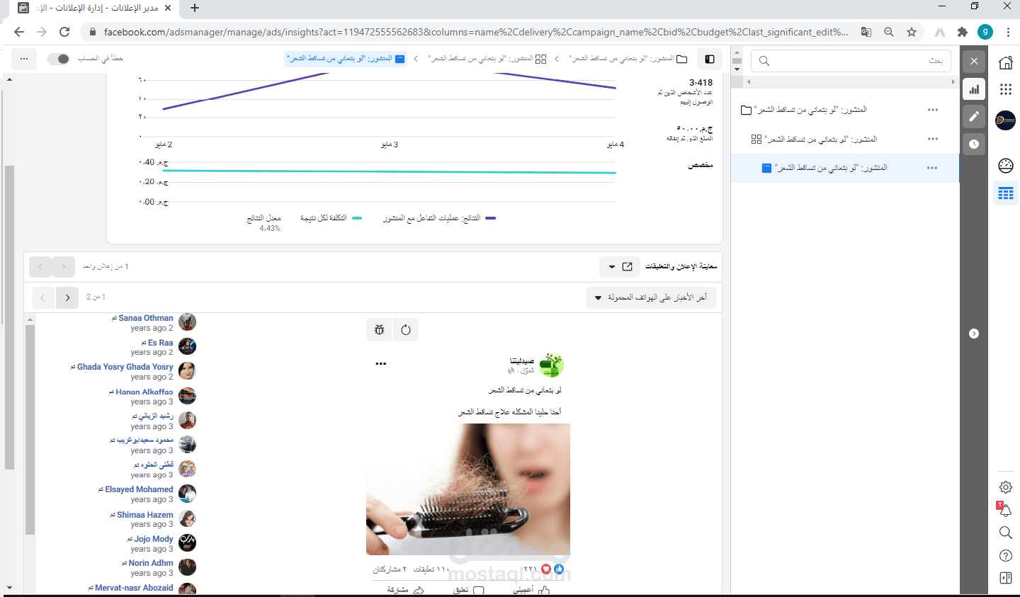The height and width of the screenshot is (597, 1020).
Task: Refresh the ad preview with circular arrow
Action: [x=406, y=330]
